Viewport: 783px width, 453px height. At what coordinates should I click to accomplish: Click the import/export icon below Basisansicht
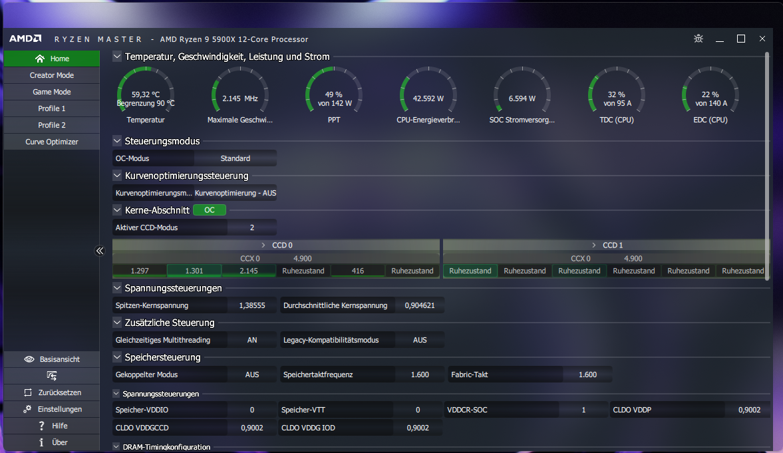click(x=51, y=376)
